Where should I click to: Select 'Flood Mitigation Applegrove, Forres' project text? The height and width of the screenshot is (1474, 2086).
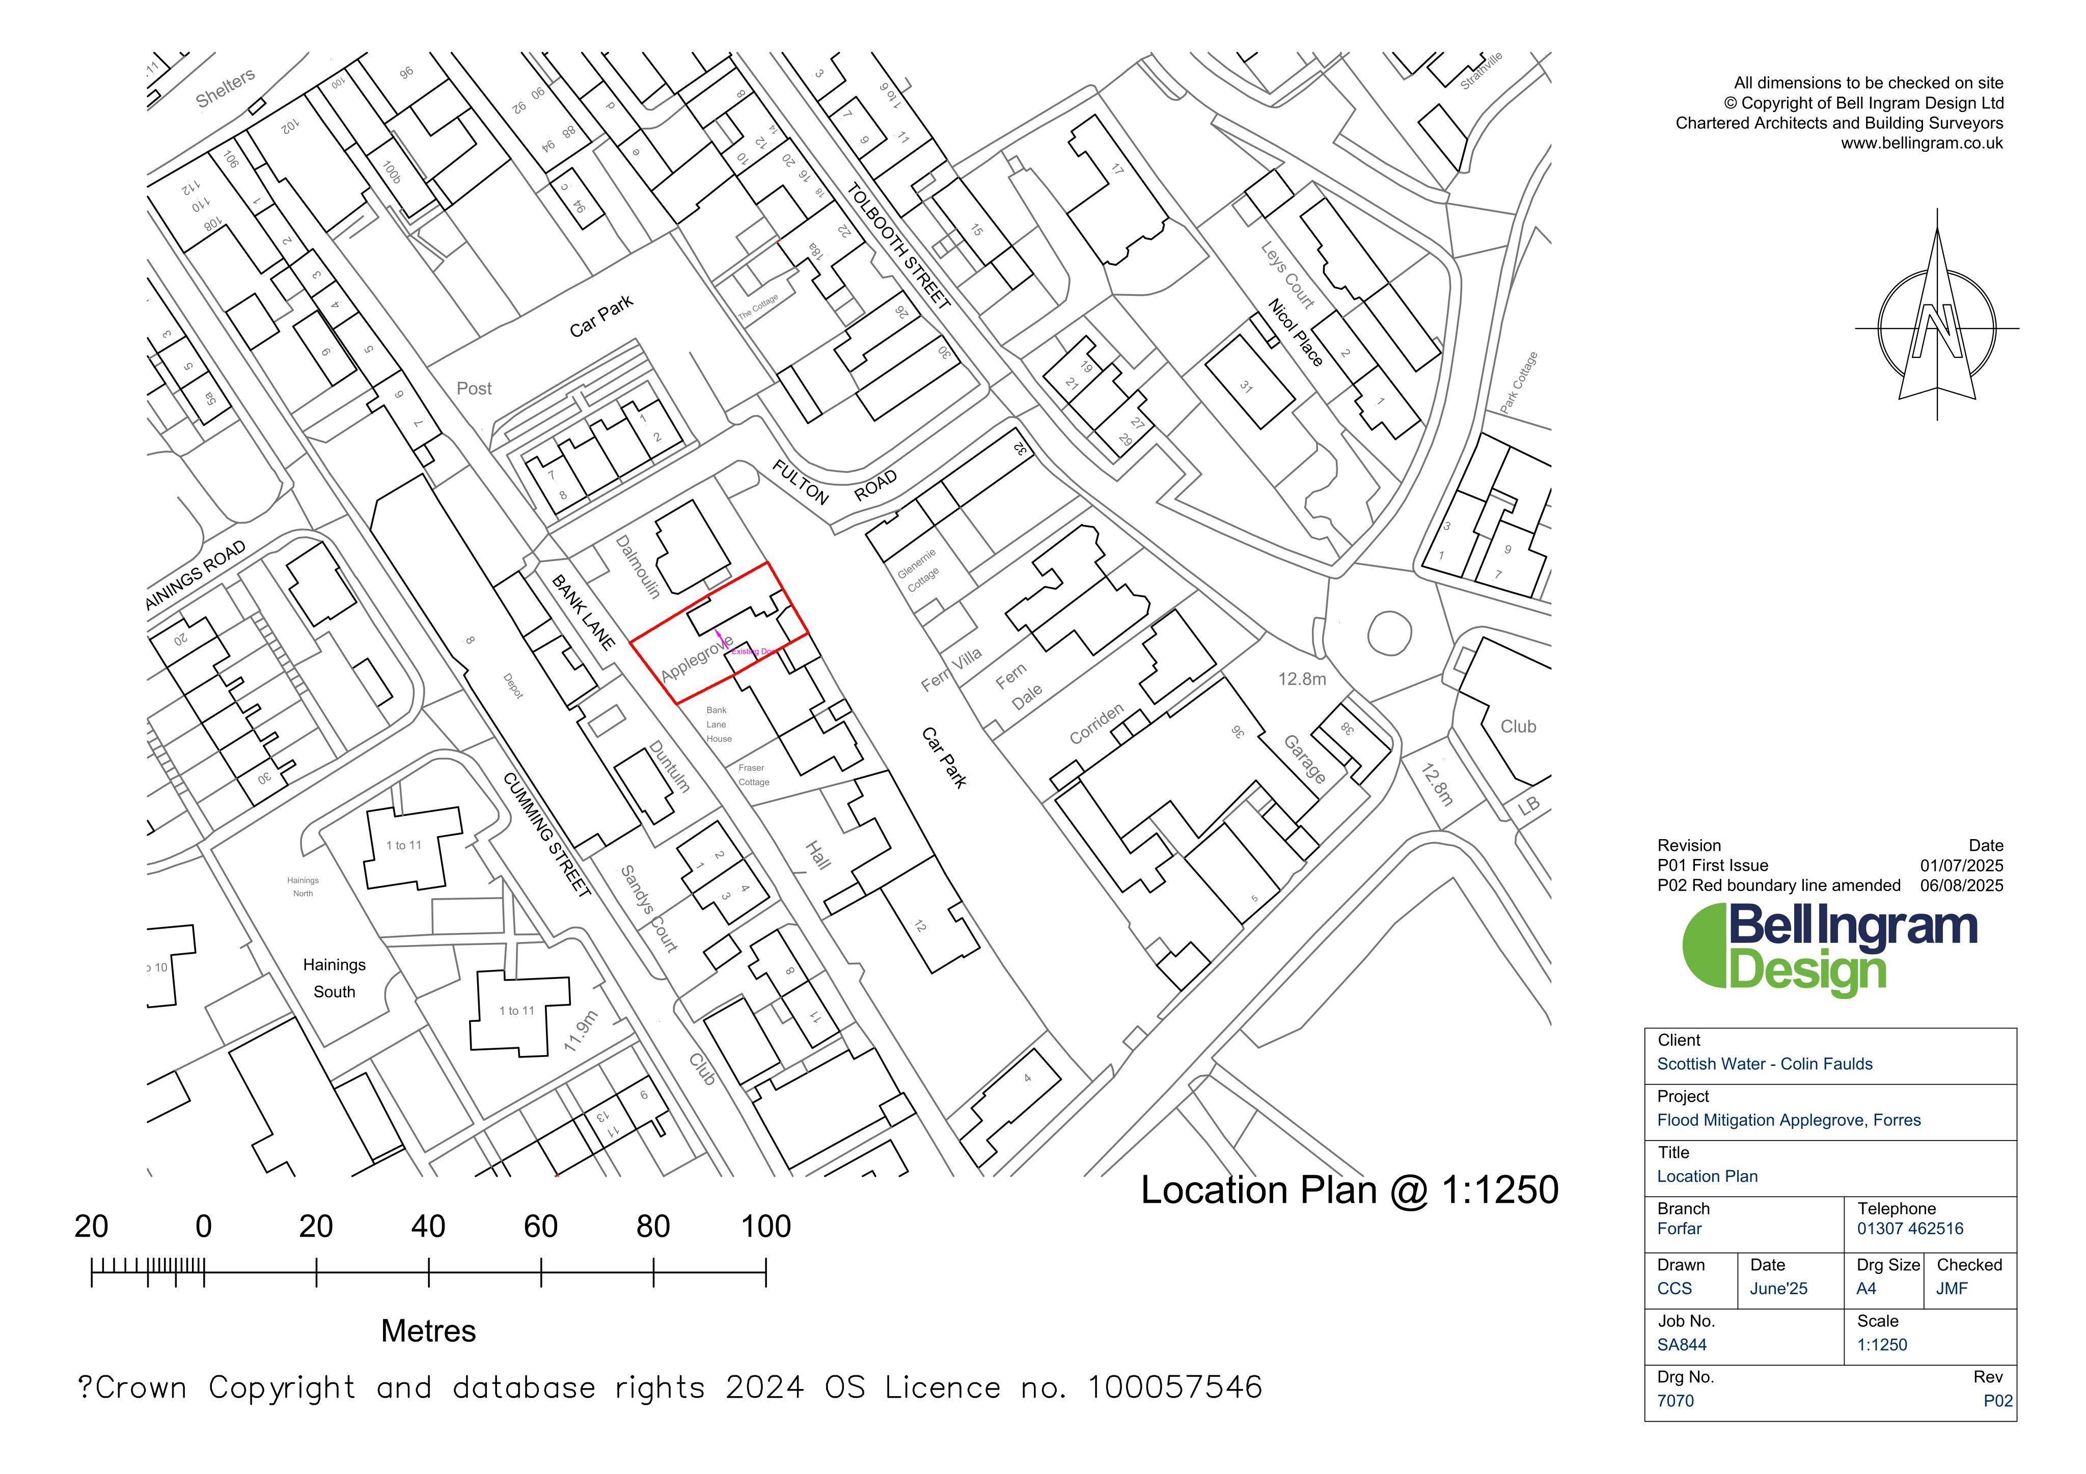click(x=1789, y=1120)
